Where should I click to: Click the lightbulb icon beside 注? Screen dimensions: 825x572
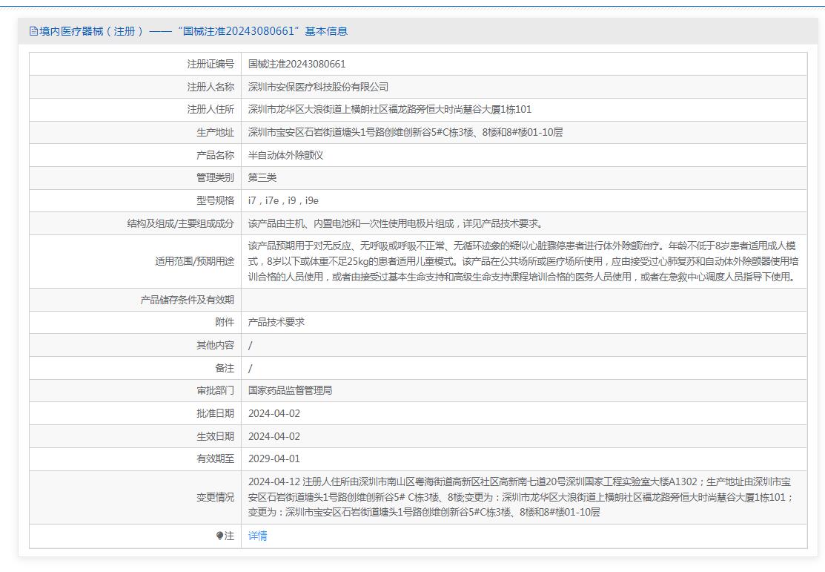pos(219,536)
